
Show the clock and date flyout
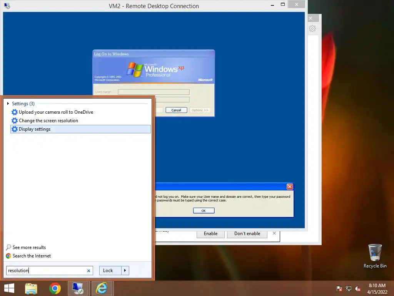[x=377, y=289]
